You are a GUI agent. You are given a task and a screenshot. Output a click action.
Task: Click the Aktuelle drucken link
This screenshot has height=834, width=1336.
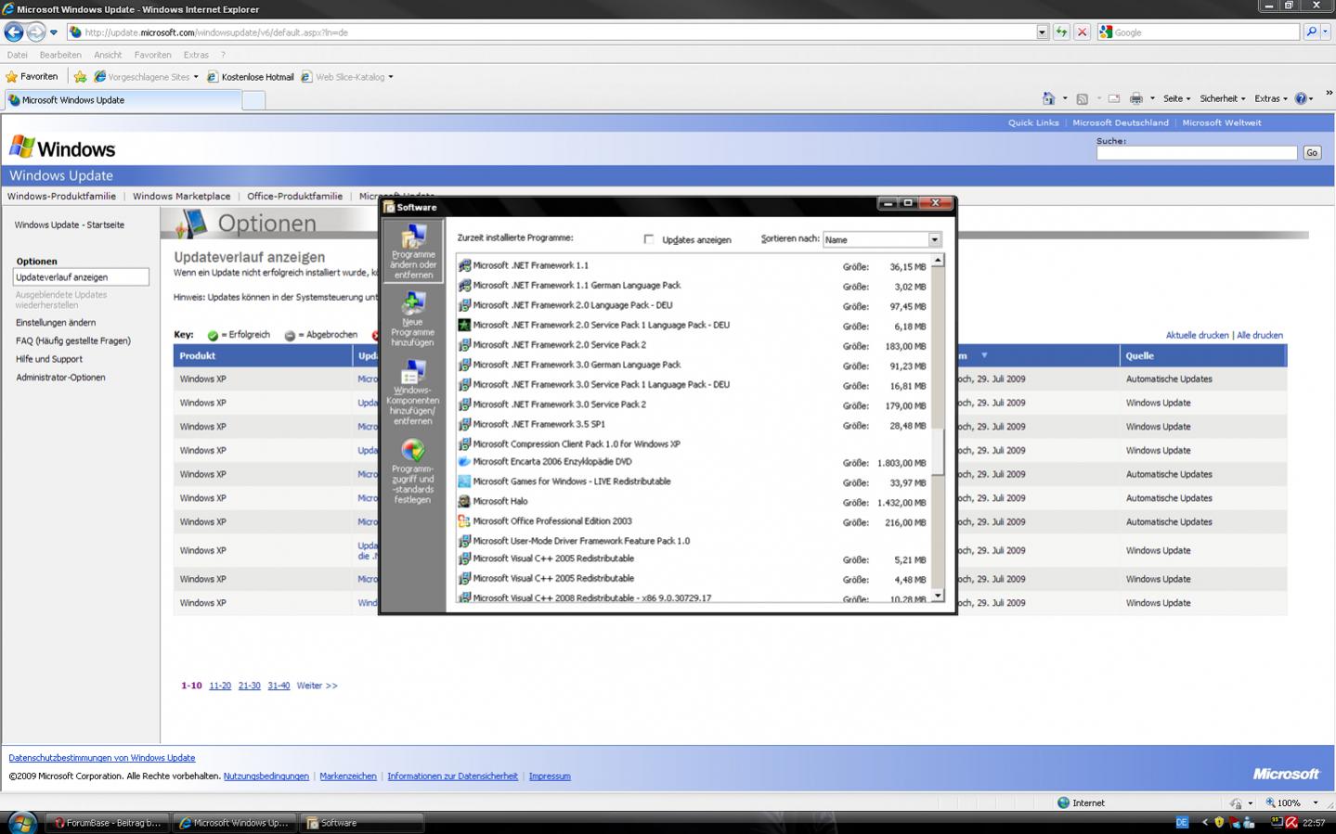click(1197, 335)
